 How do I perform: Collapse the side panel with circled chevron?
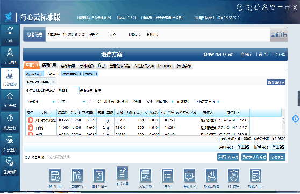296,119
